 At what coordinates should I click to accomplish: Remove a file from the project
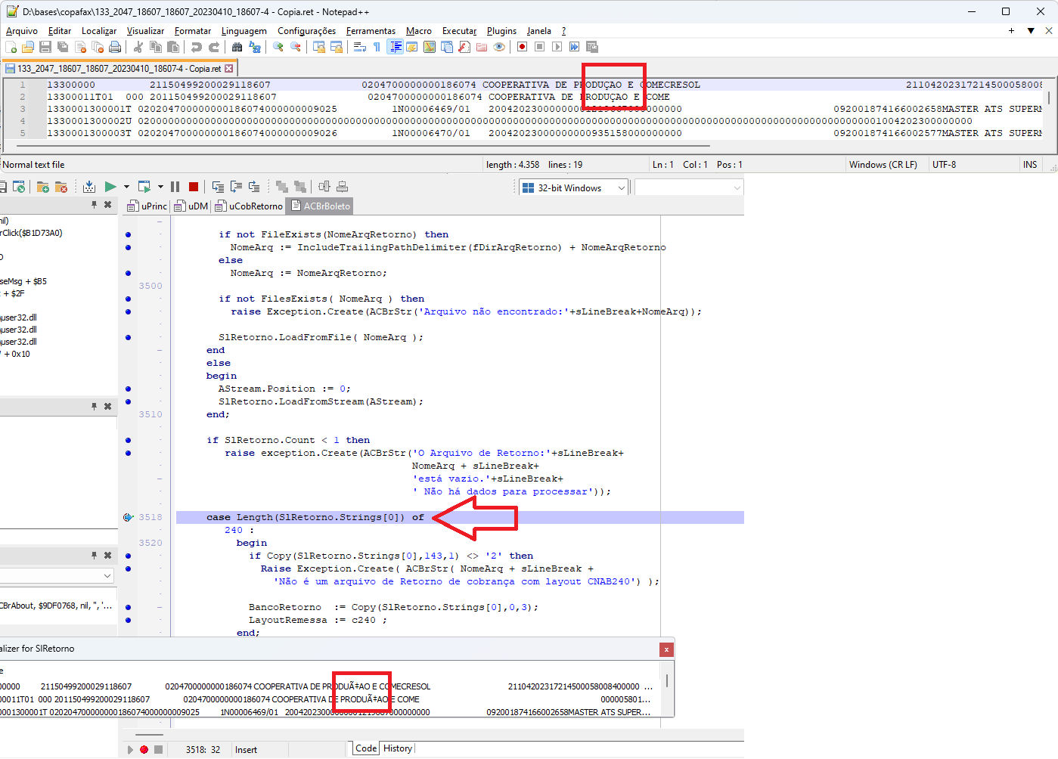coord(61,187)
